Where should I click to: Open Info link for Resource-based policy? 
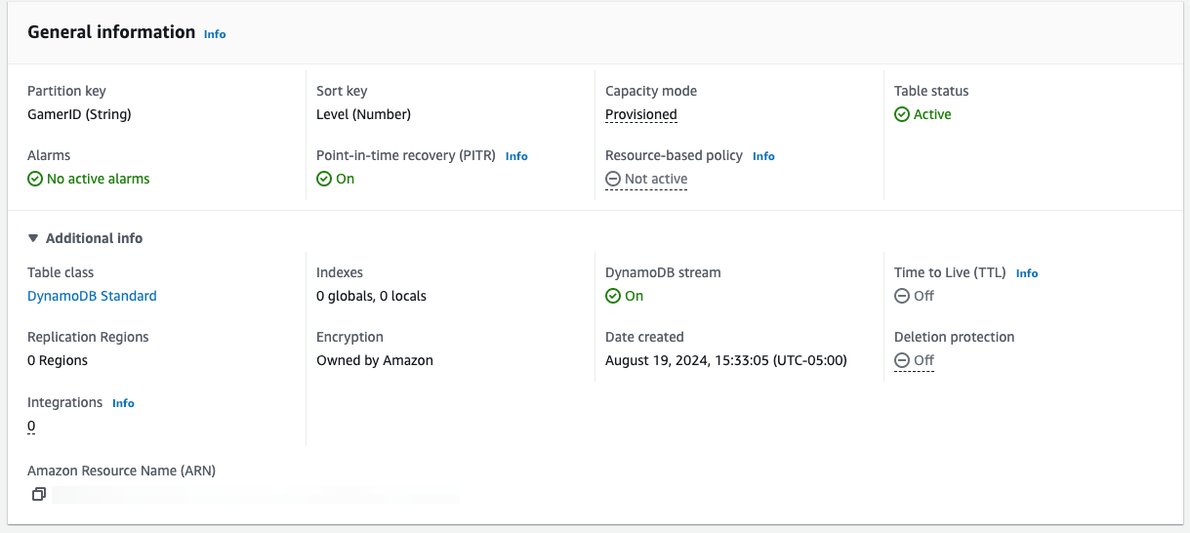click(x=763, y=156)
